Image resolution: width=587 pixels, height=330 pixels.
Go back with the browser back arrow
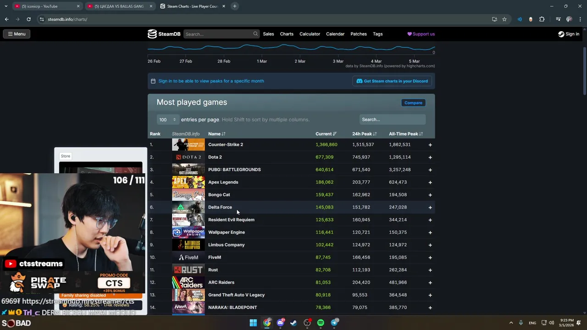tap(6, 19)
